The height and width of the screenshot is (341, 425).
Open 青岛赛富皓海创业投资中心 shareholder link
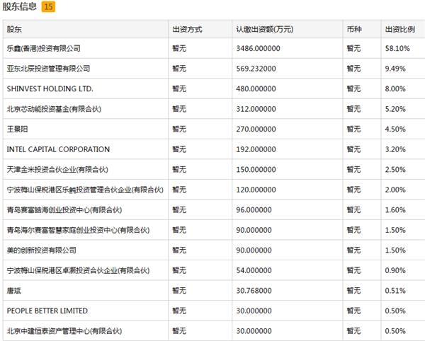click(x=64, y=210)
